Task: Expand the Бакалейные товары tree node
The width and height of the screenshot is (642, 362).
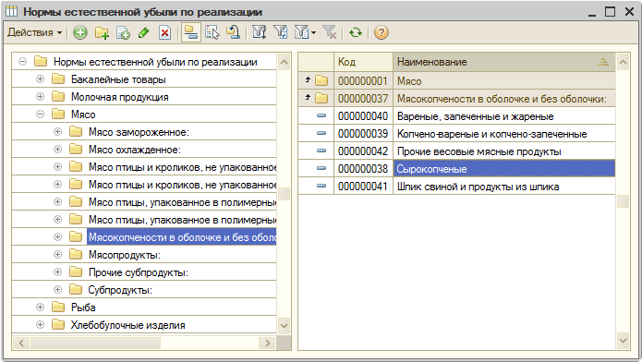Action: click(40, 79)
